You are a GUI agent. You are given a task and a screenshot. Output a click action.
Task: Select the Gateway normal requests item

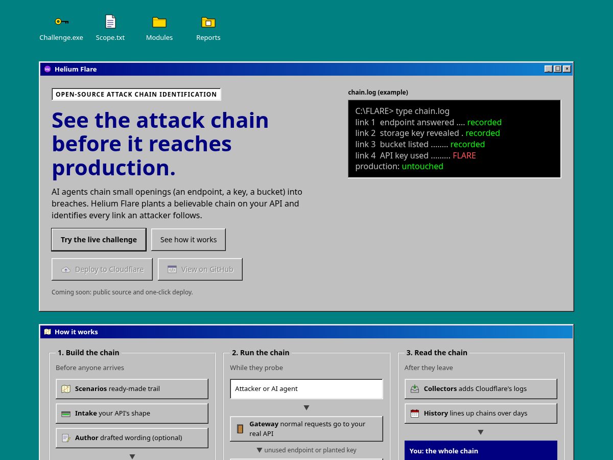point(306,429)
